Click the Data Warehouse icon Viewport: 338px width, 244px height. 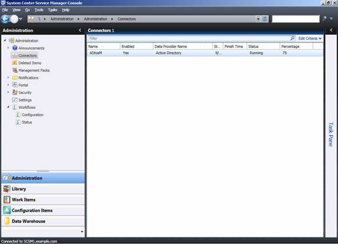tap(6, 221)
